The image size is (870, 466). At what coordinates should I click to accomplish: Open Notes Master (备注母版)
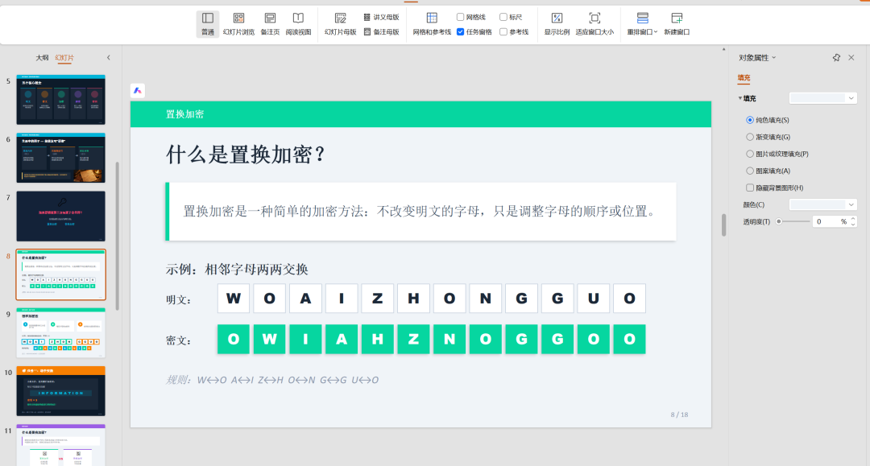381,32
